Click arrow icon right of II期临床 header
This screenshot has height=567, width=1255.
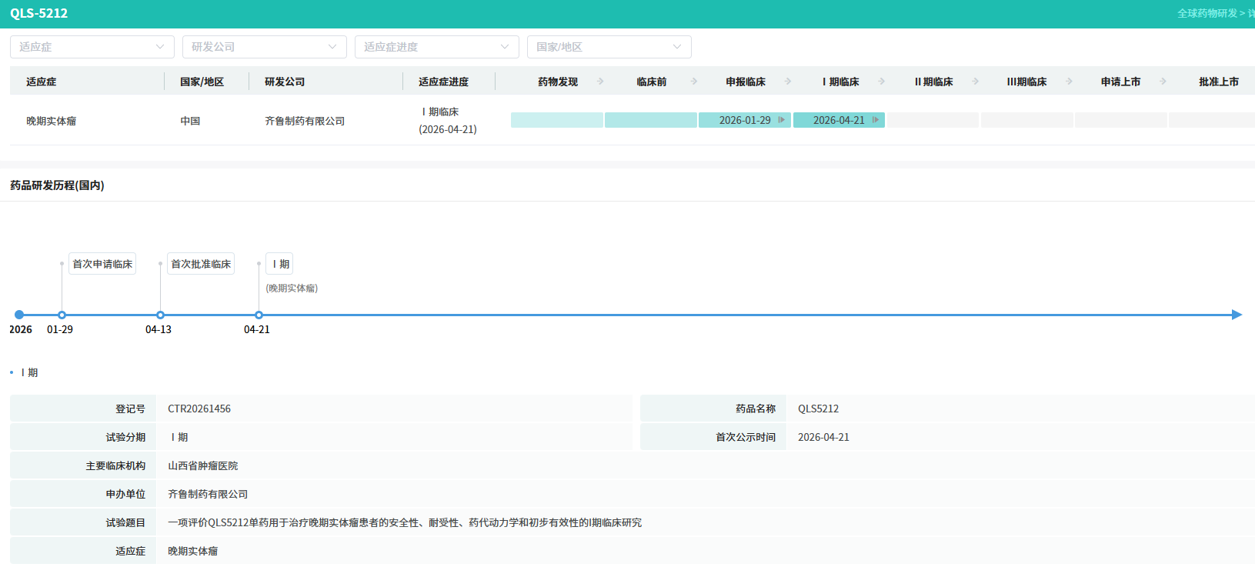coord(976,82)
